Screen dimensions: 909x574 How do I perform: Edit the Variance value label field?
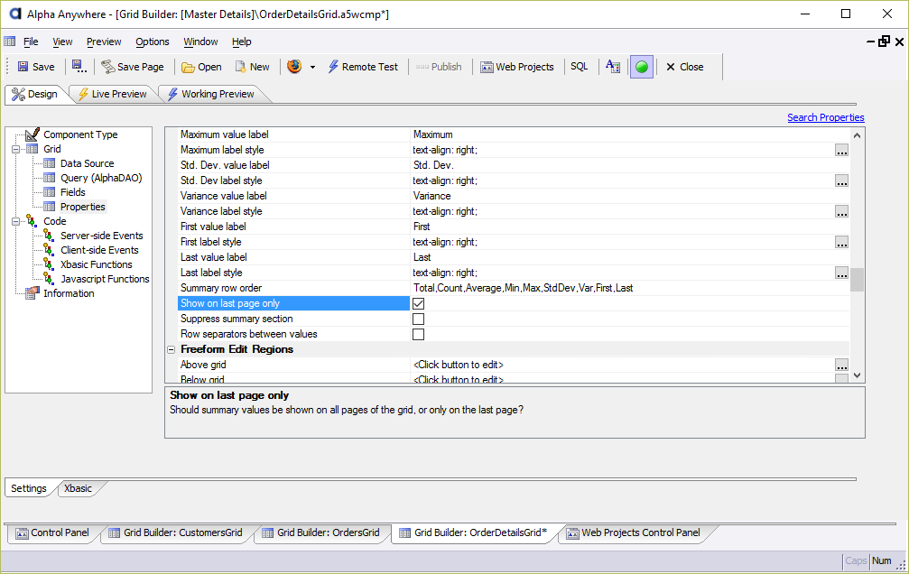tap(629, 196)
